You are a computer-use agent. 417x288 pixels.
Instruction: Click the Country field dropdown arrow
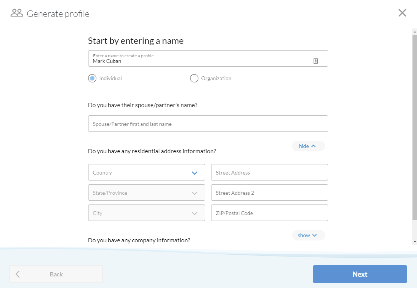(x=195, y=173)
